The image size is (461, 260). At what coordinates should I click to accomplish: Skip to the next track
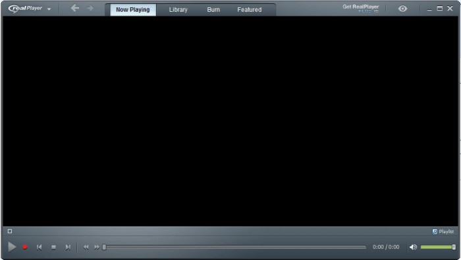pyautogui.click(x=68, y=247)
